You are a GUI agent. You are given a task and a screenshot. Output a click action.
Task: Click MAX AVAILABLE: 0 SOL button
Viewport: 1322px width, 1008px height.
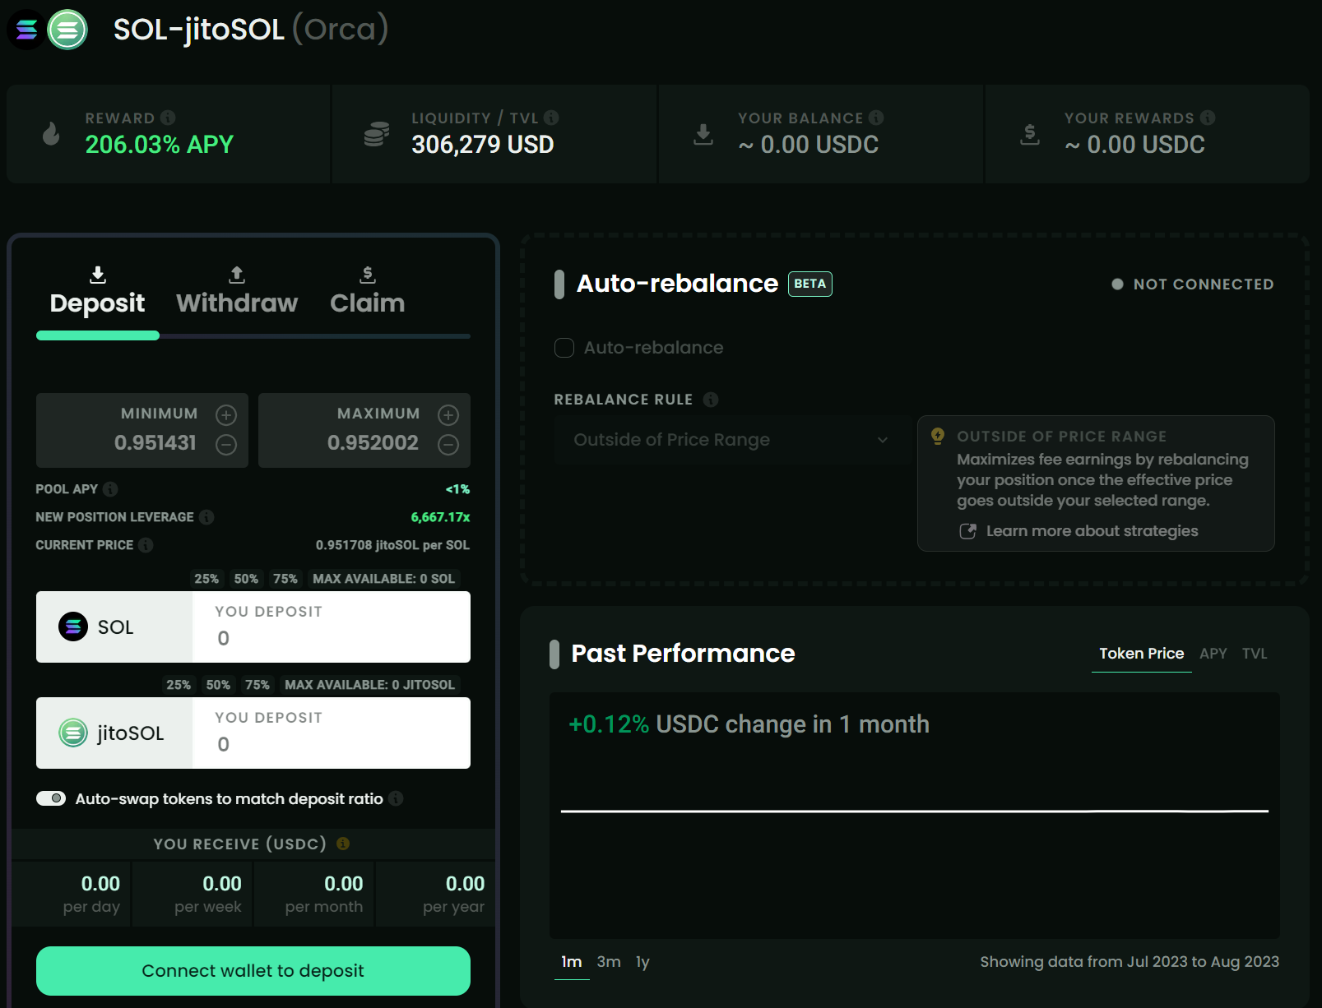coord(383,579)
